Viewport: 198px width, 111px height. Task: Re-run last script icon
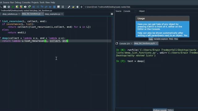[30, 7]
